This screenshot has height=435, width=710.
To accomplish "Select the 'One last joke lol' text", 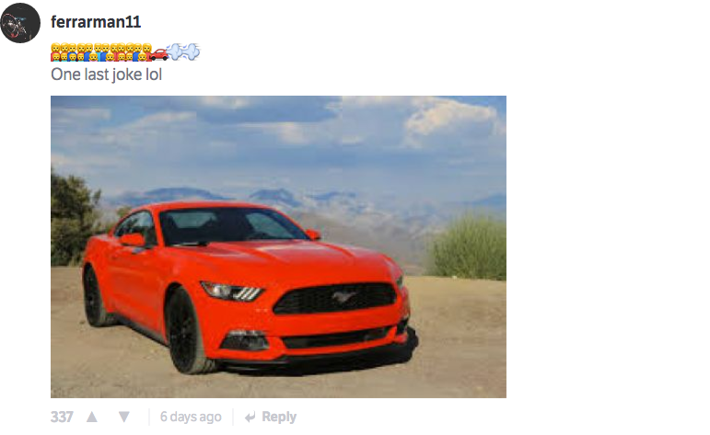I will click(x=107, y=74).
